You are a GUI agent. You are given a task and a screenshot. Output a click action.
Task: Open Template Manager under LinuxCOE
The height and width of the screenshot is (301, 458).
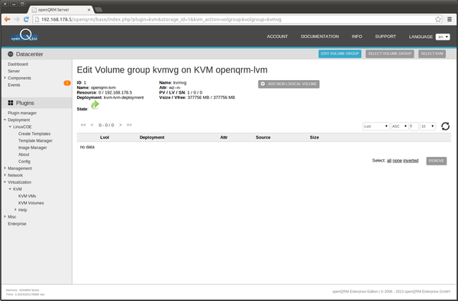point(35,140)
